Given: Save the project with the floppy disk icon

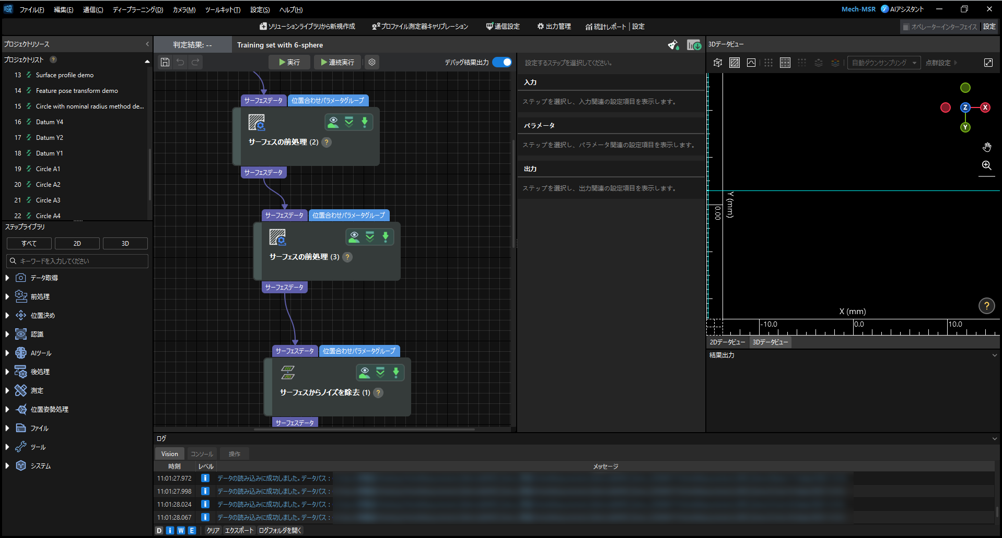Looking at the screenshot, I should tap(165, 62).
